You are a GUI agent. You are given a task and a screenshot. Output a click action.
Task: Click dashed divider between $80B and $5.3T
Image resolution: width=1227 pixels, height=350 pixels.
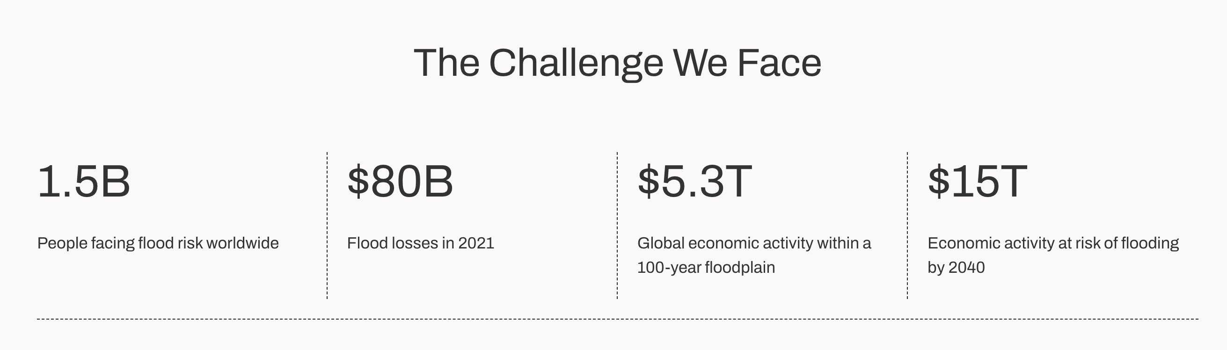coord(617,226)
